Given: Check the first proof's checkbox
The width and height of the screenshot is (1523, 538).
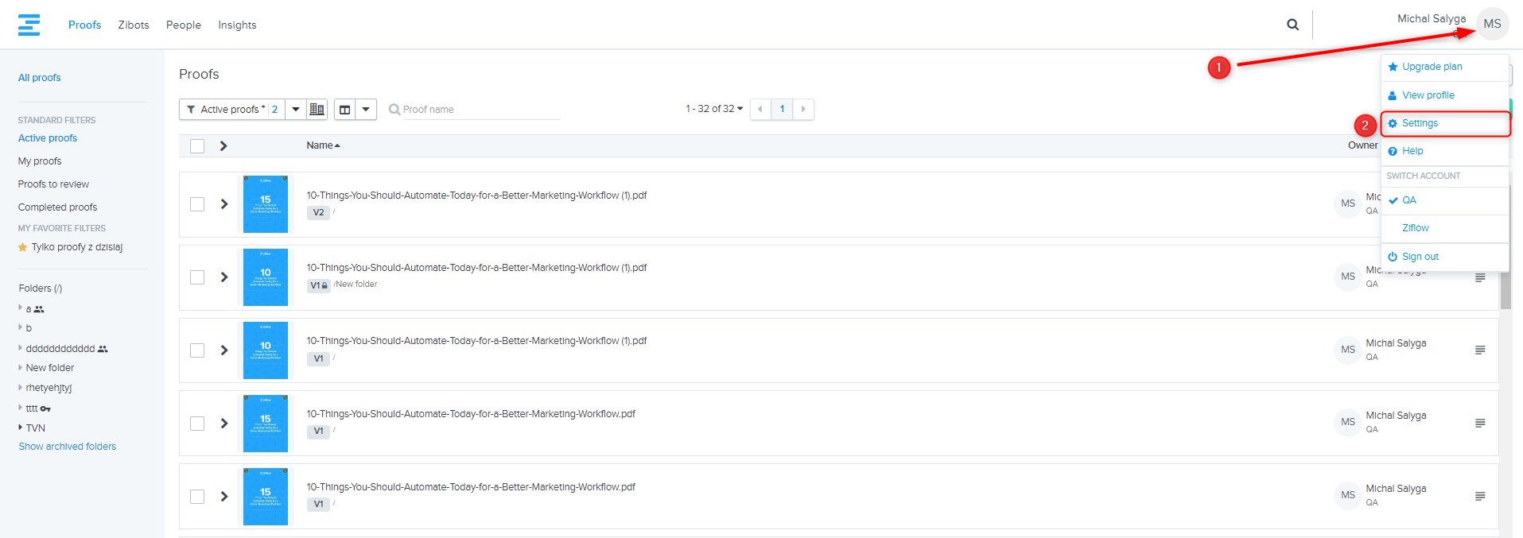Looking at the screenshot, I should click(197, 204).
